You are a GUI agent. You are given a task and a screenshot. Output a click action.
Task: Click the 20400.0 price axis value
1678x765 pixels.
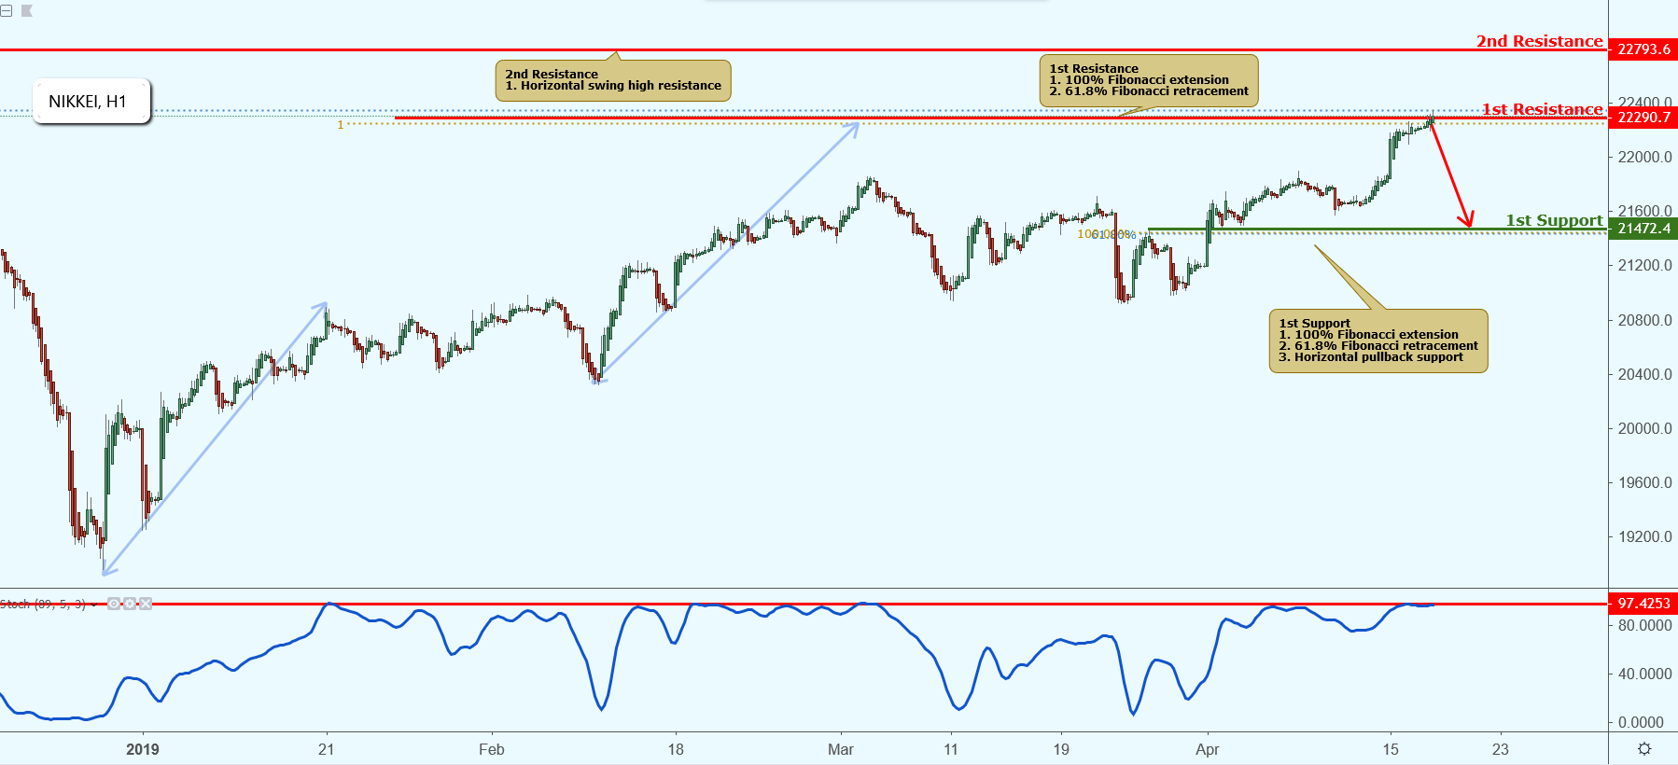[1644, 374]
